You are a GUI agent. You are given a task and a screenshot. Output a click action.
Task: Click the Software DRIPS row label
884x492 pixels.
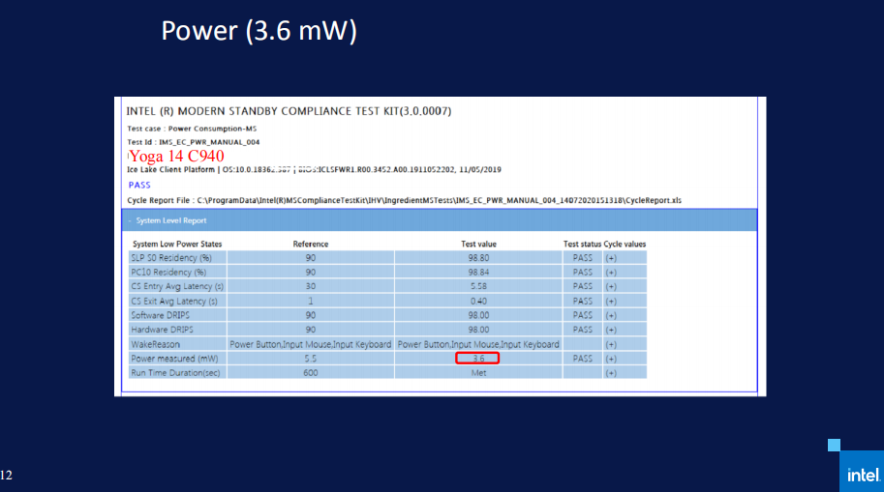point(160,316)
